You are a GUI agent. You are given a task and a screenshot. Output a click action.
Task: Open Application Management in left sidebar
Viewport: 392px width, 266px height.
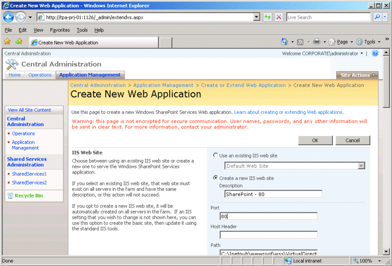(25, 145)
